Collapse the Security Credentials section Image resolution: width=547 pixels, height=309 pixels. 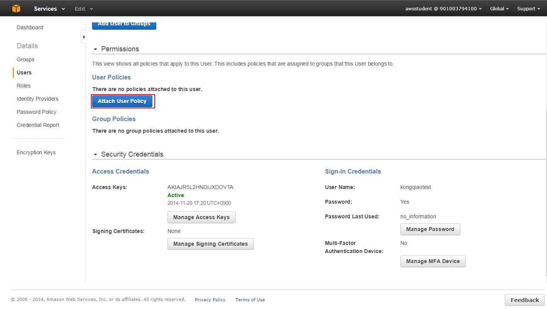[x=96, y=154]
